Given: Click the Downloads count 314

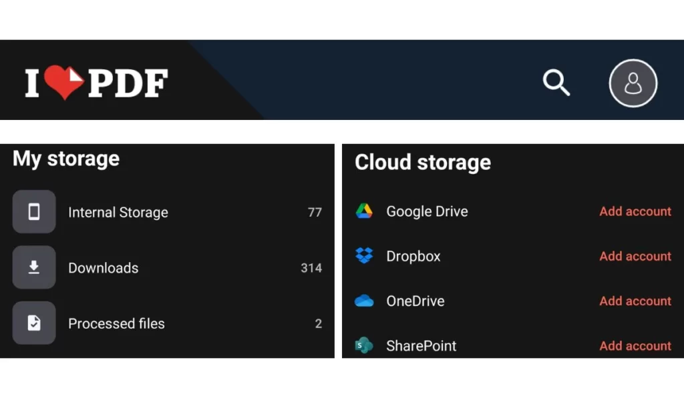Looking at the screenshot, I should point(311,268).
